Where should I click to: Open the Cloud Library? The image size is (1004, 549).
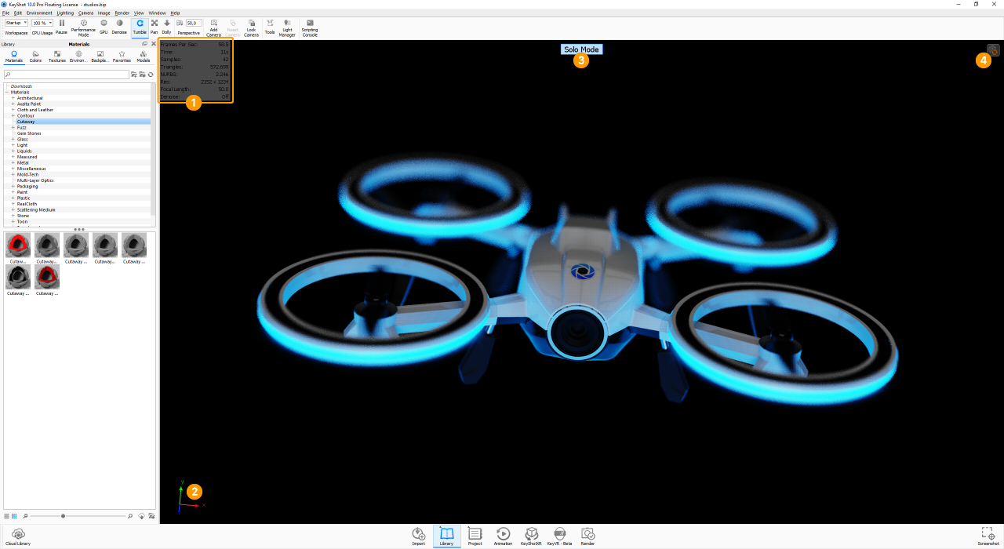17,536
